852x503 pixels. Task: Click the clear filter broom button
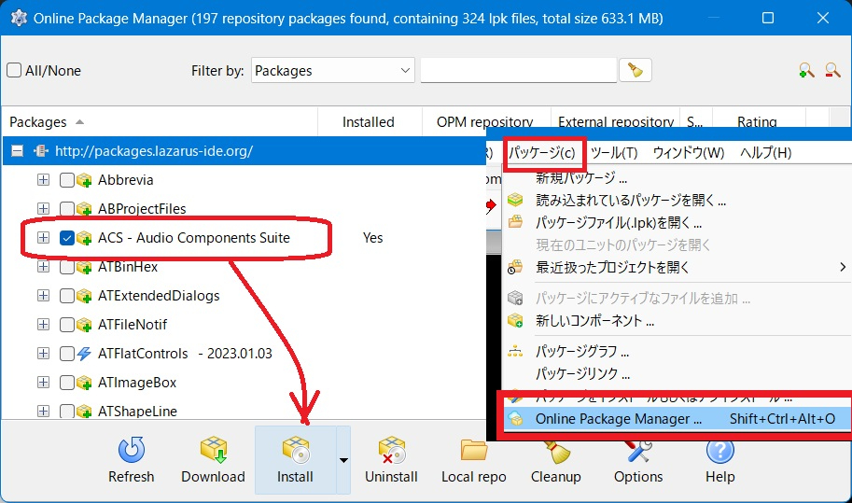(x=635, y=70)
